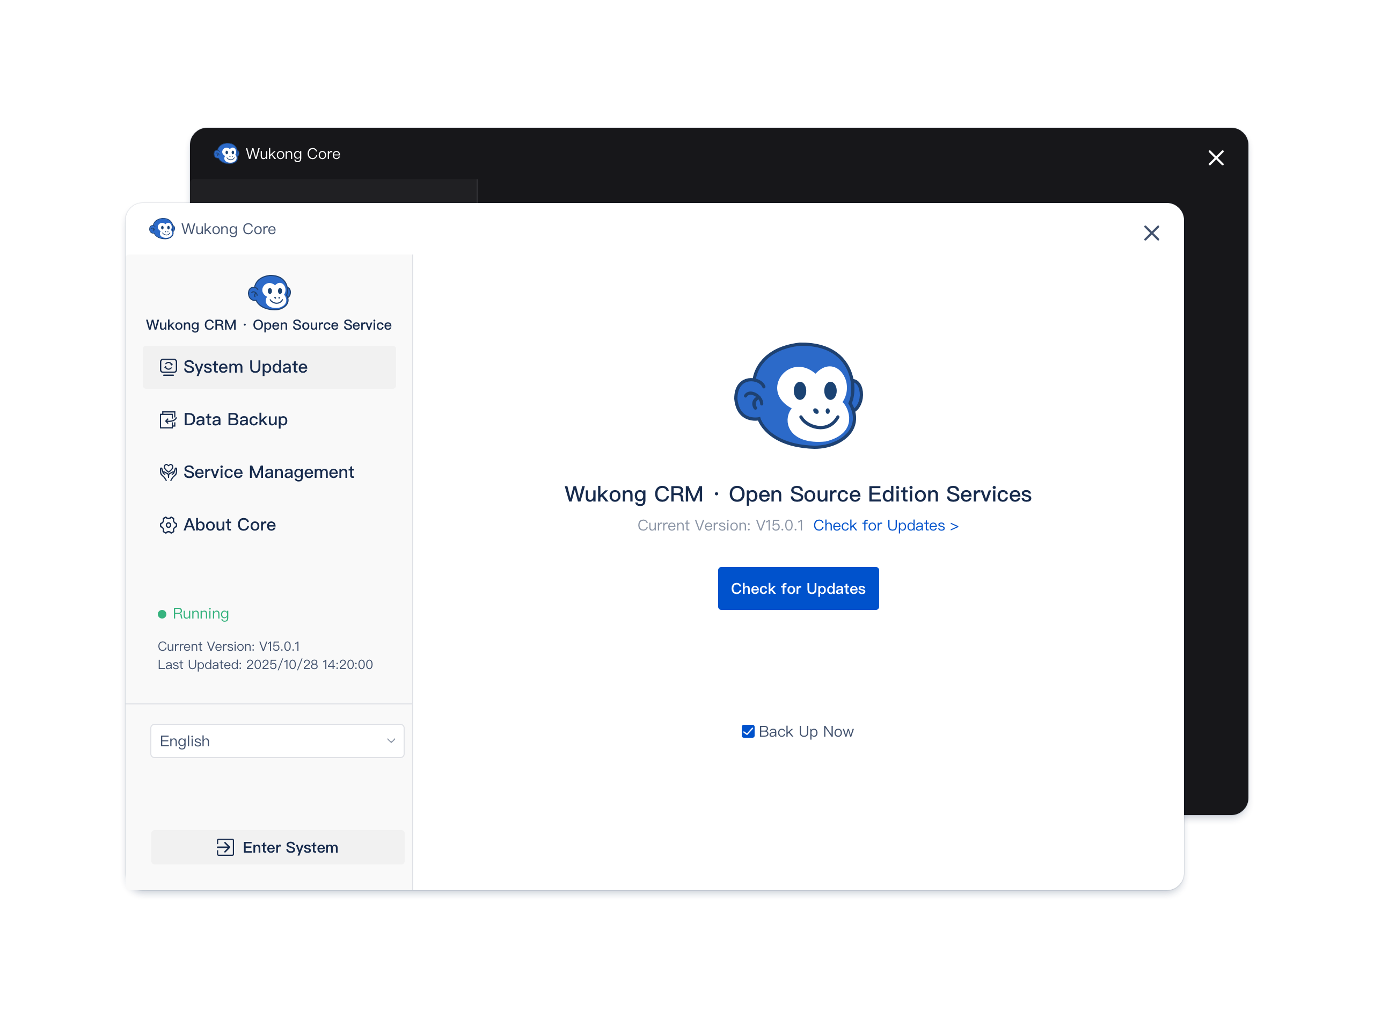Close the Wukong Core dialog
The image size is (1374, 1018).
(1151, 233)
